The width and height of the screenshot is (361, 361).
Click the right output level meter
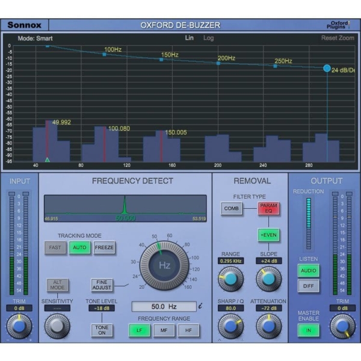tap(349, 243)
